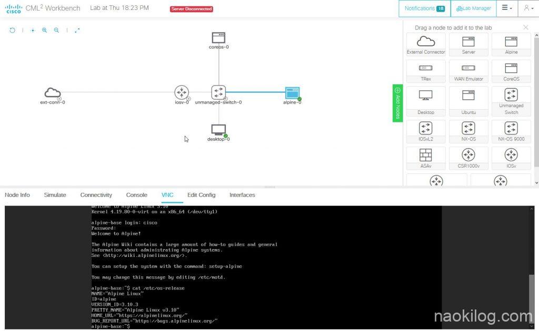539x331 pixels.
Task: Click the PRETTY_NAME terminal line
Action: (135, 310)
